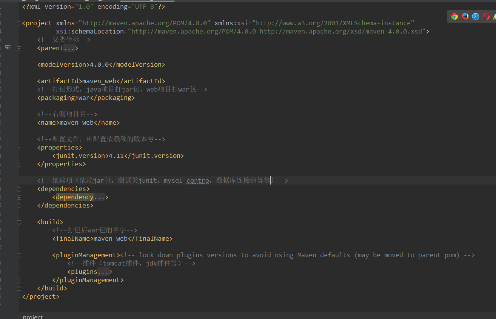Screen dimensions: 496x319
Task: Click the name tag value maven_web
Action: pyautogui.click(x=77, y=123)
